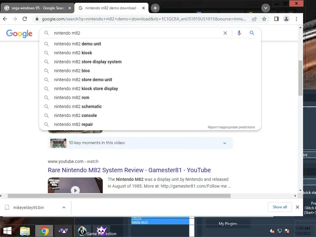Click the horizontal scrollbar thumb
Screen dimensions: 316x237
(x=119, y=196)
